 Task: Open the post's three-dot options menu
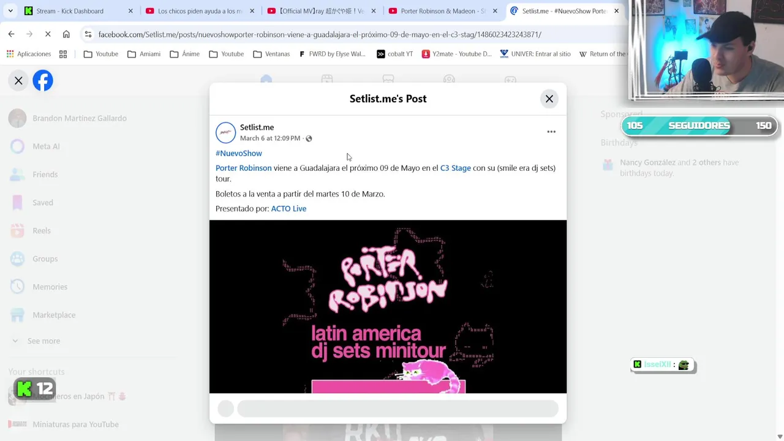click(551, 132)
